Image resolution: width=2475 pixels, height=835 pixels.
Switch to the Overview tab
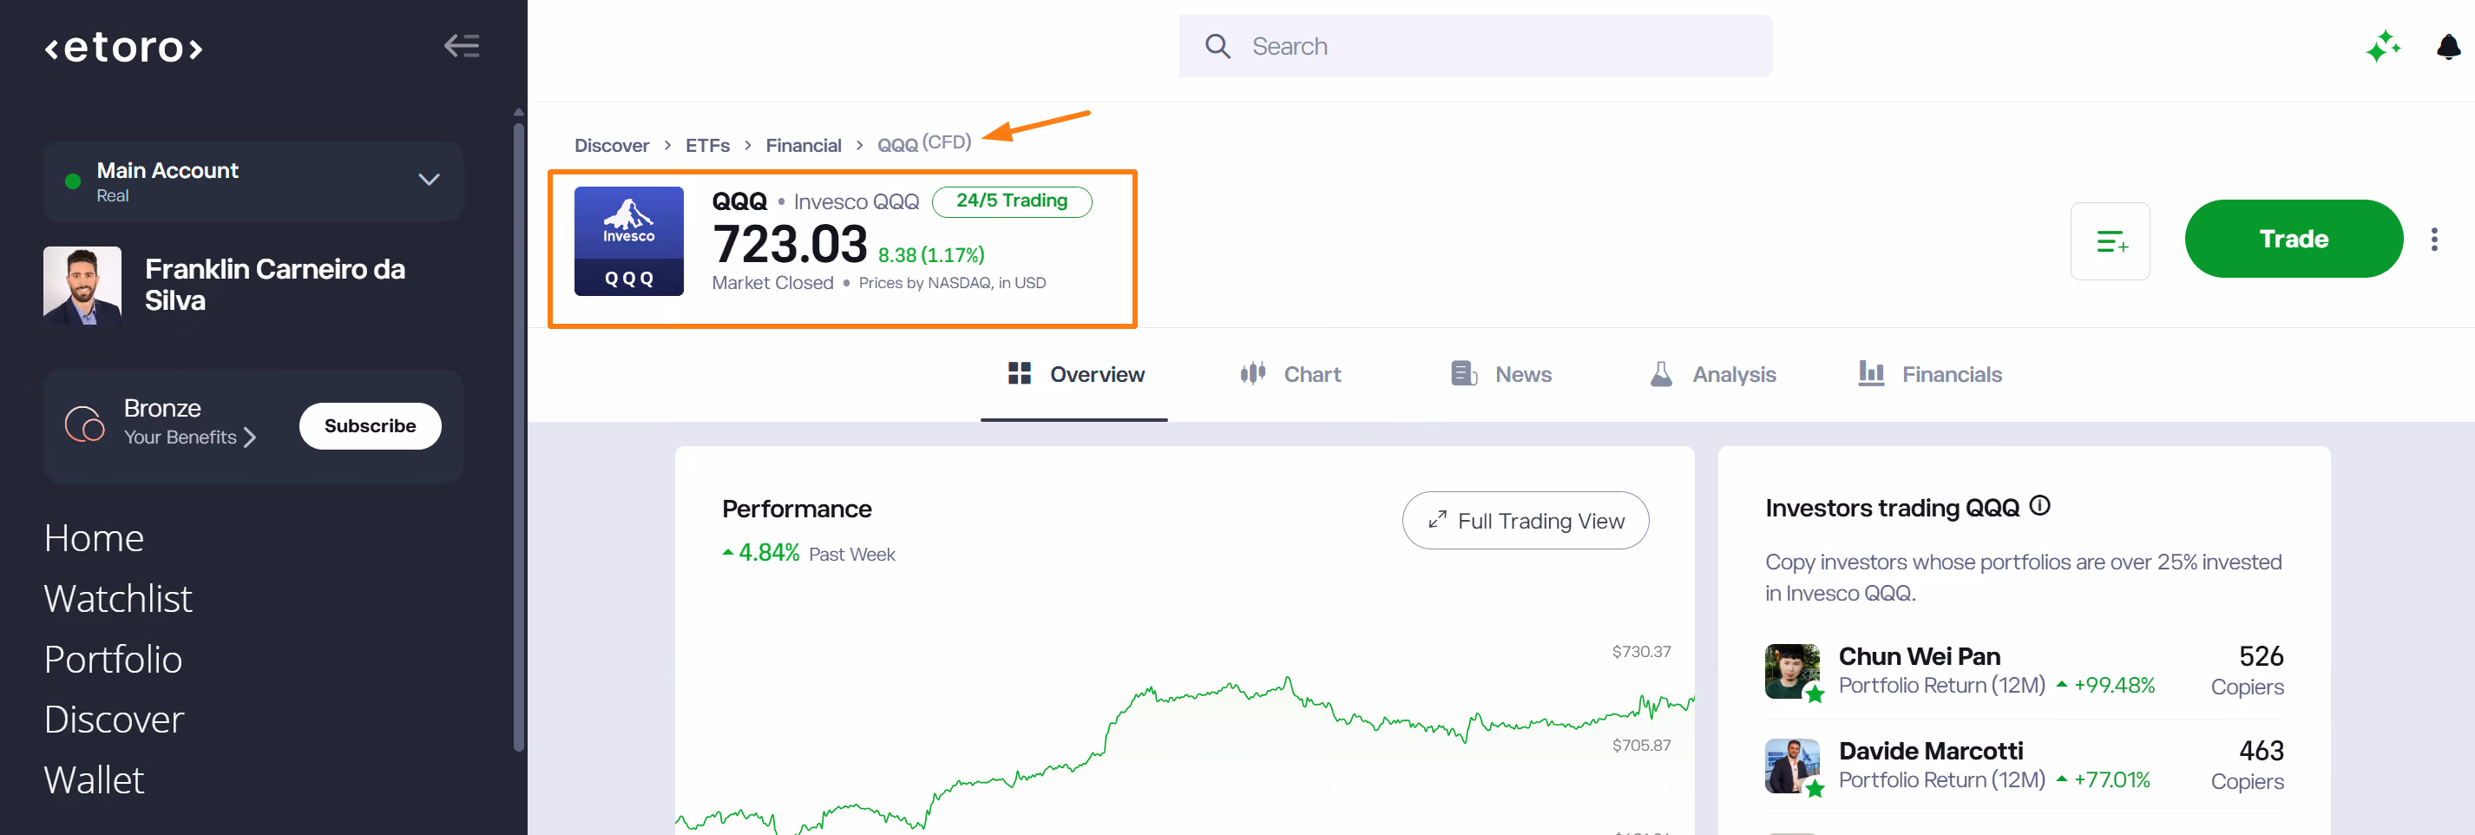[1075, 374]
